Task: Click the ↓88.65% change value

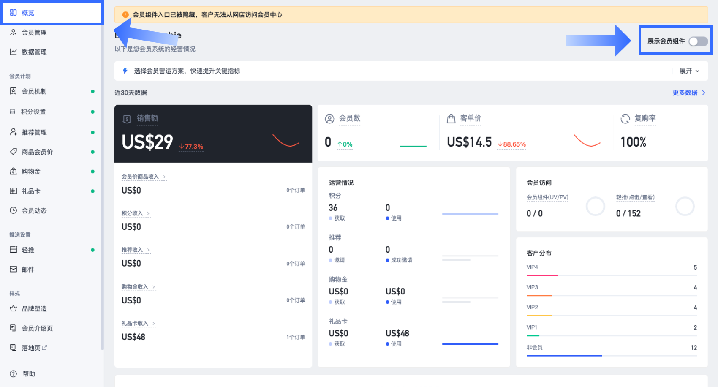Action: pos(511,144)
